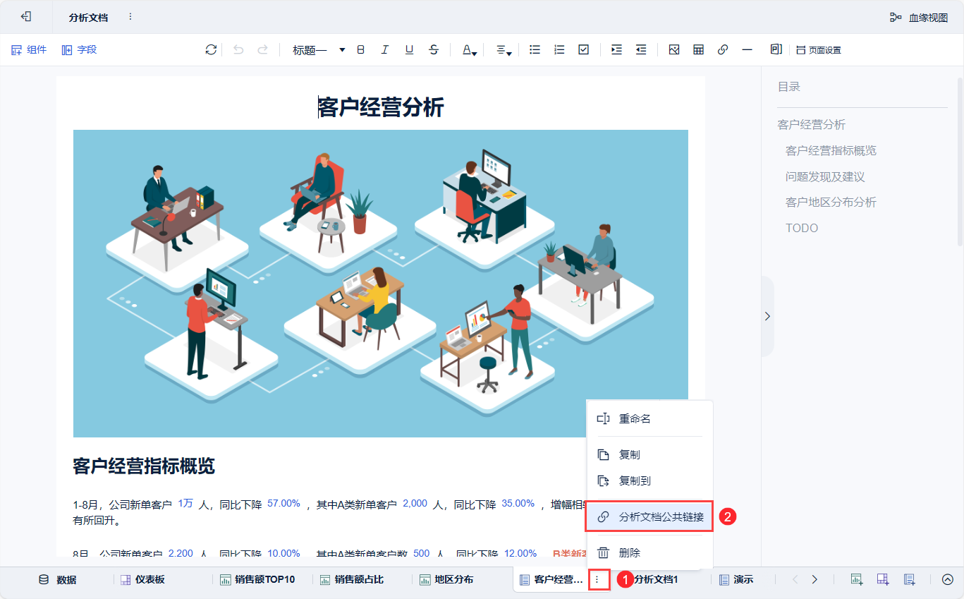Click the 目录 panel heading
Viewport: 964px width, 599px height.
tap(789, 87)
